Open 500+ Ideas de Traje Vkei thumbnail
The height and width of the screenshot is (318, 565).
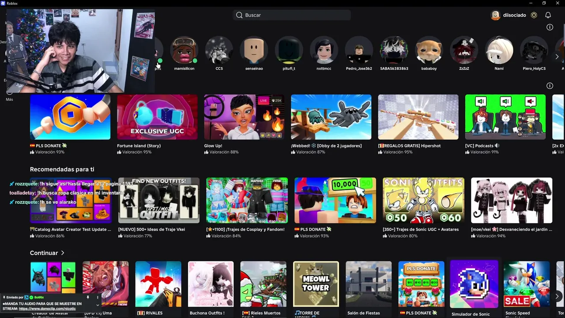tap(159, 201)
